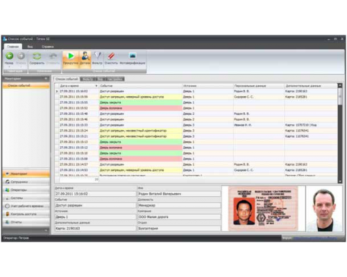Screen dimensions: 347x277
Task: Switch to the Фильтр tab above the table
Action: (87, 79)
